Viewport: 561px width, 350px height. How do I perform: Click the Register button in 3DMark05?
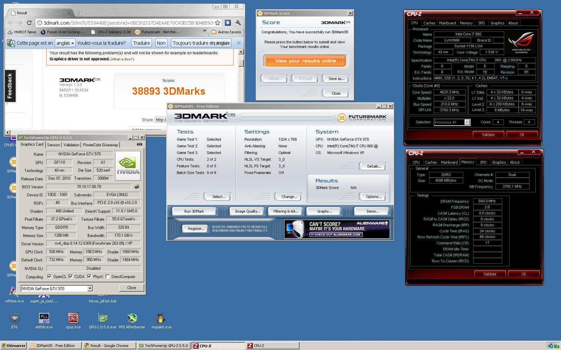pos(196,229)
